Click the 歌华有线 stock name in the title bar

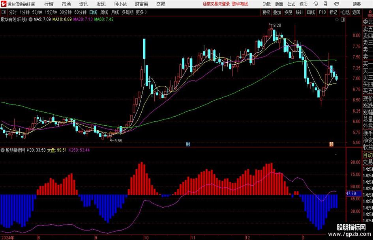[x=240, y=4]
